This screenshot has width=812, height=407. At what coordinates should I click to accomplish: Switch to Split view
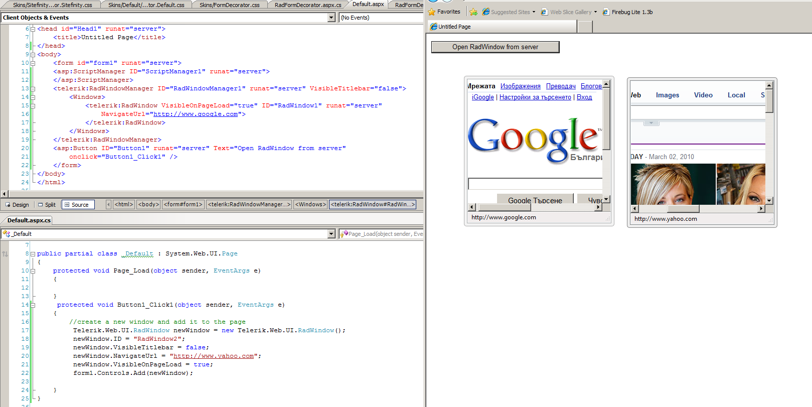pyautogui.click(x=47, y=205)
